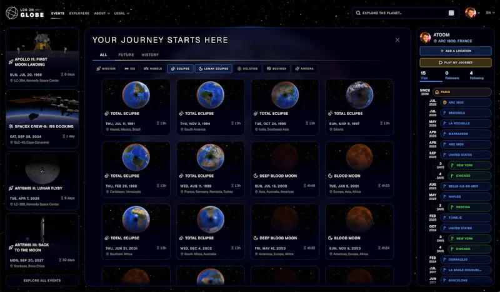Click the flag icon in the Brussels entry
This screenshot has width=500, height=292.
pos(444,113)
